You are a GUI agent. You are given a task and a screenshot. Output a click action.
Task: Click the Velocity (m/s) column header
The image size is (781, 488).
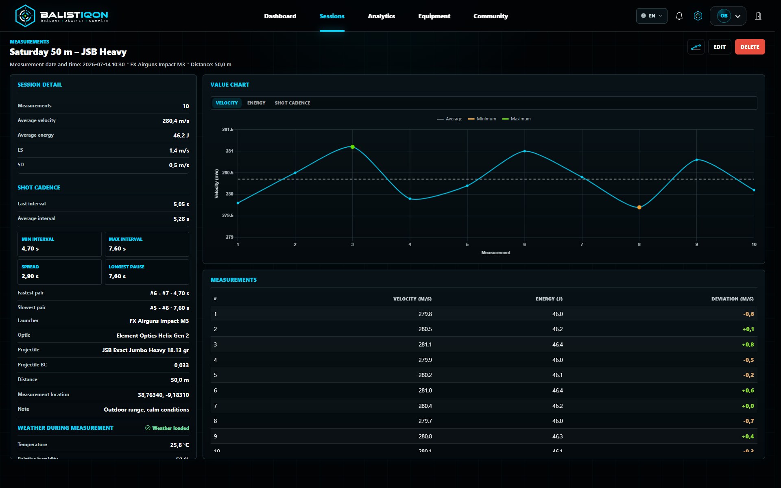pos(412,299)
